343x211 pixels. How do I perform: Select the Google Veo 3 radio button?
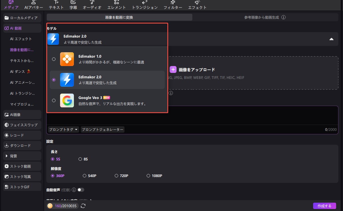tap(53, 100)
